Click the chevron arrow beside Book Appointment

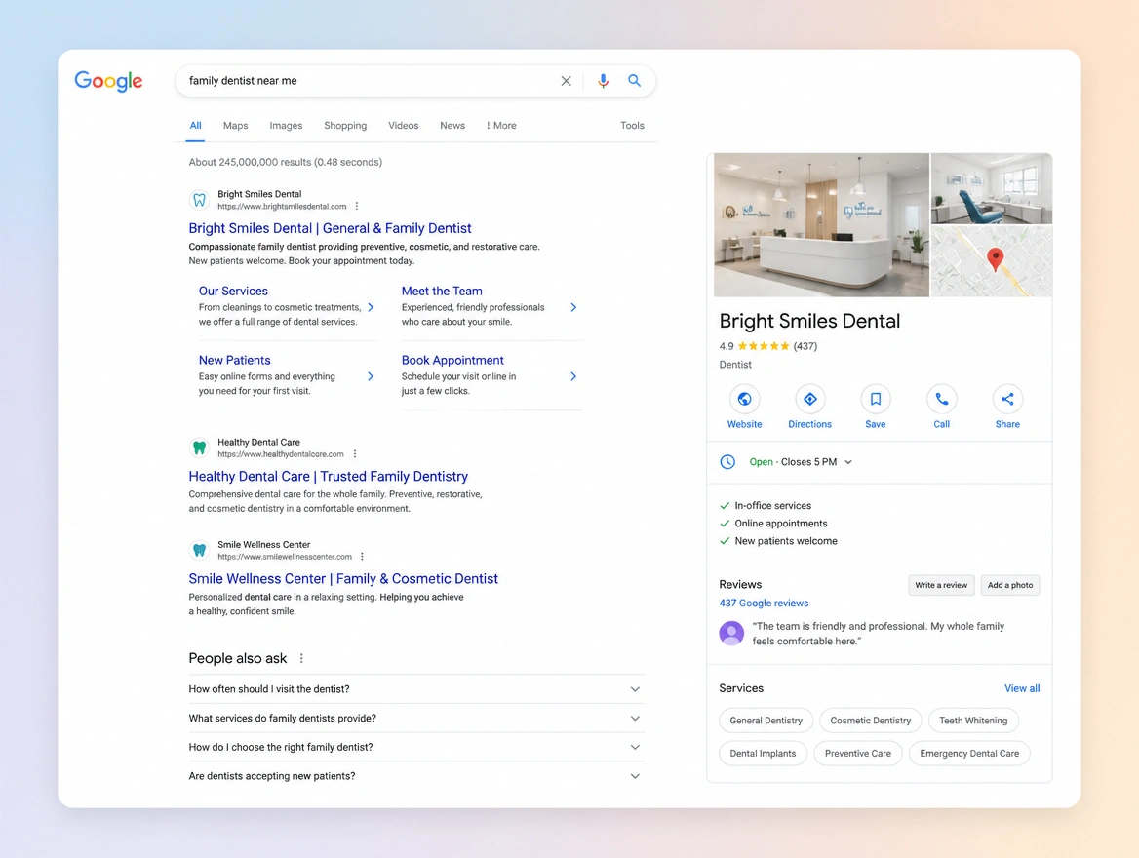573,376
